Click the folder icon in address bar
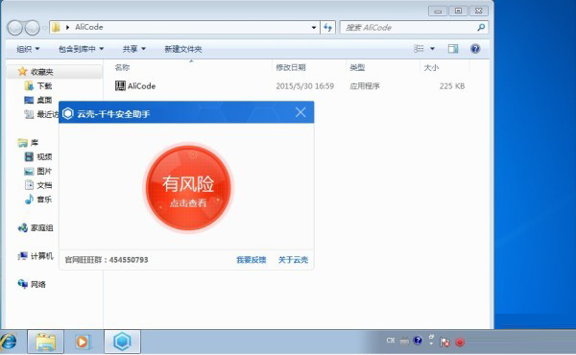 point(56,27)
